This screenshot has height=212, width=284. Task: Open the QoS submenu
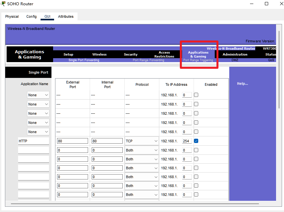pyautogui.click(x=271, y=60)
